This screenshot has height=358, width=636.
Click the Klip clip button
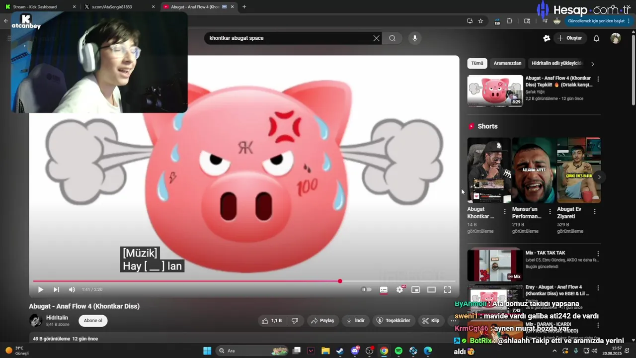pyautogui.click(x=431, y=321)
